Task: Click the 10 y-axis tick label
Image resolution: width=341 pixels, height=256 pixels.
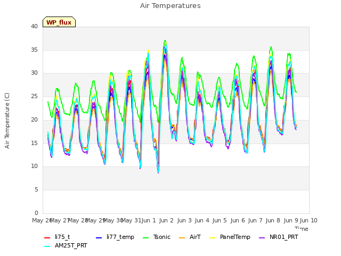Action: (x=34, y=166)
